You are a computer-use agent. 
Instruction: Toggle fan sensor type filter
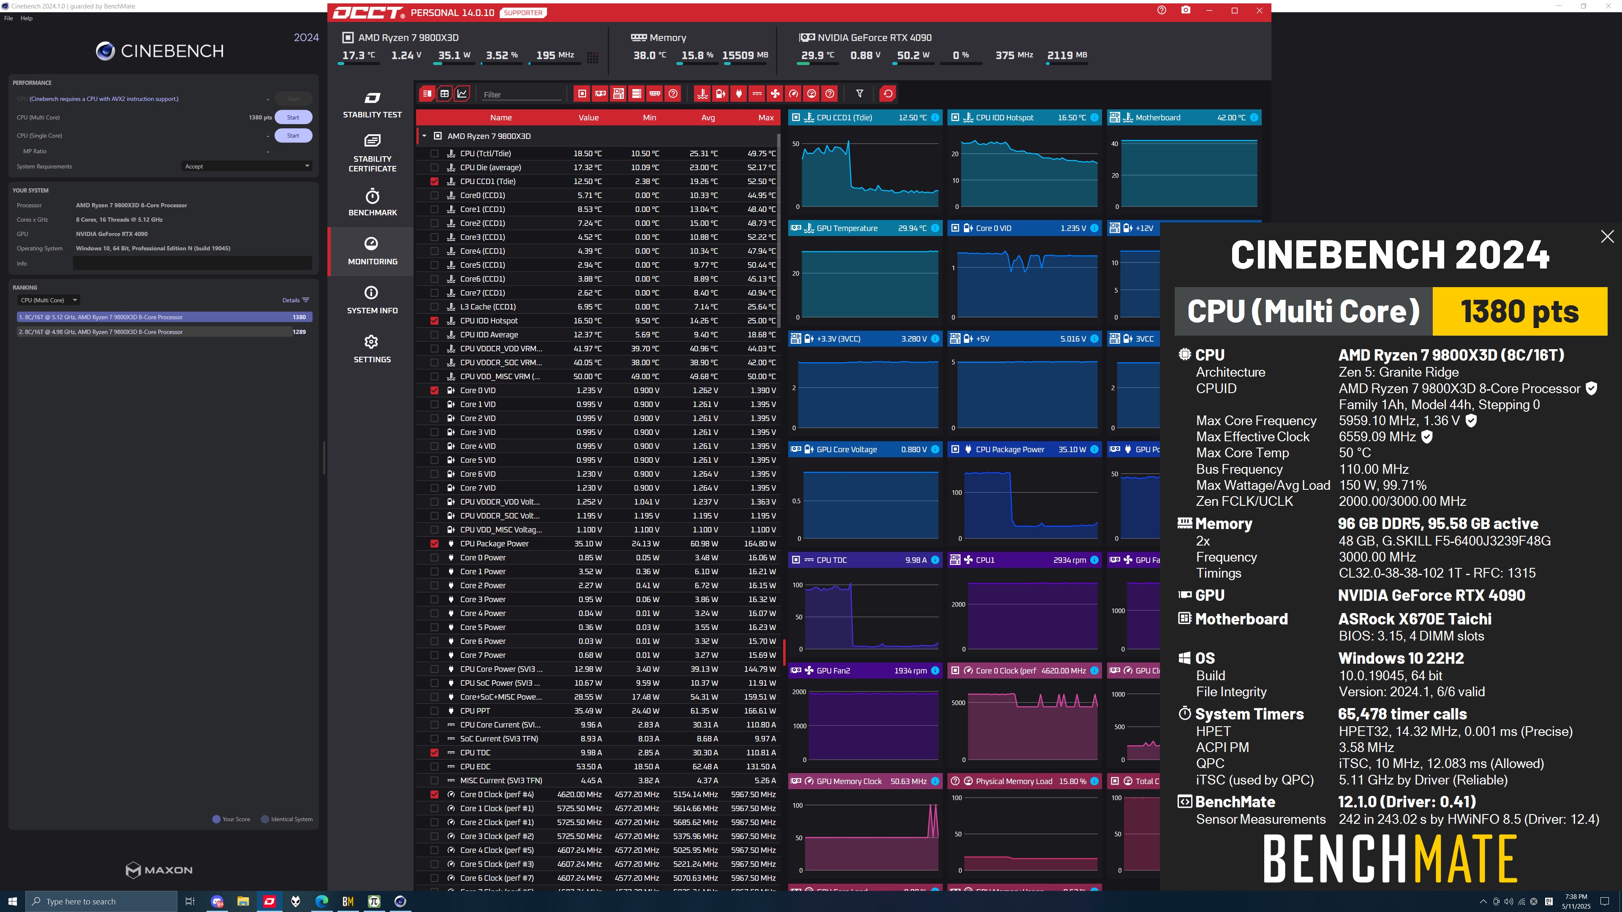pyautogui.click(x=775, y=94)
